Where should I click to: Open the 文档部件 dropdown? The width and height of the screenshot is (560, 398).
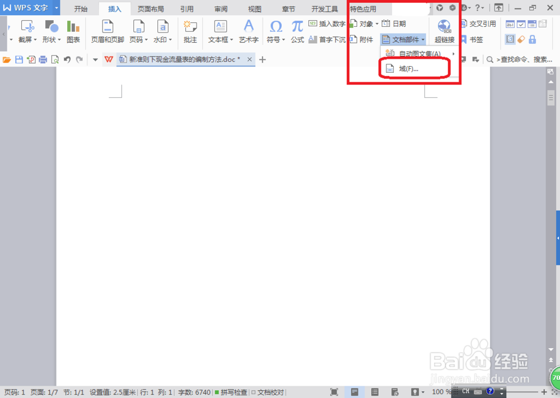tap(403, 39)
